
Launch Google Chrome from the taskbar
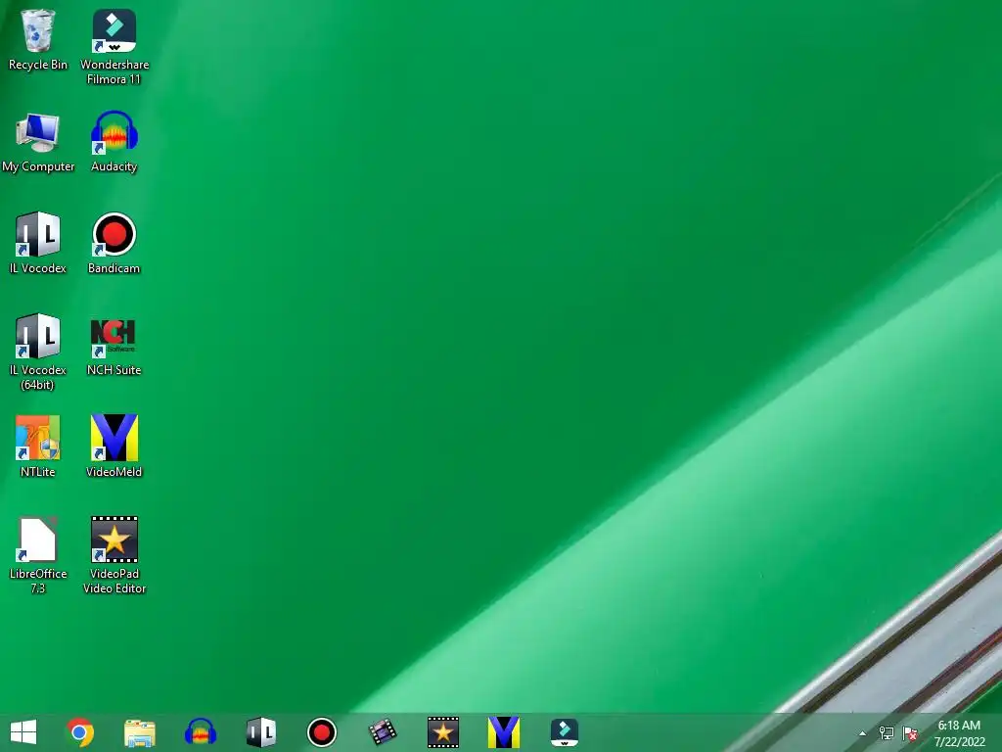coord(80,732)
